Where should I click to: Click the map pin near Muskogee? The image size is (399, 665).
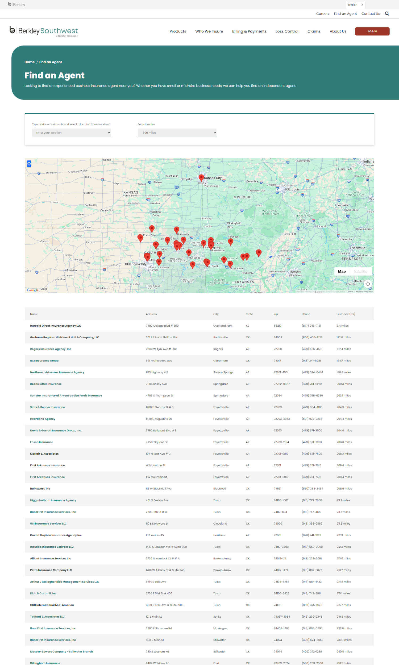pos(189,252)
